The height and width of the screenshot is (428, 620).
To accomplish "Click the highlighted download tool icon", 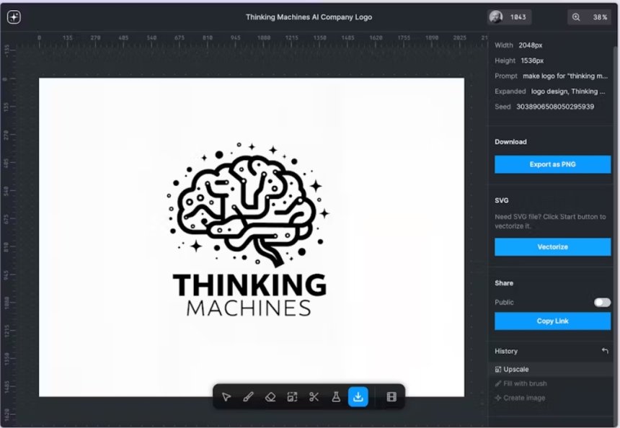I will tap(358, 397).
